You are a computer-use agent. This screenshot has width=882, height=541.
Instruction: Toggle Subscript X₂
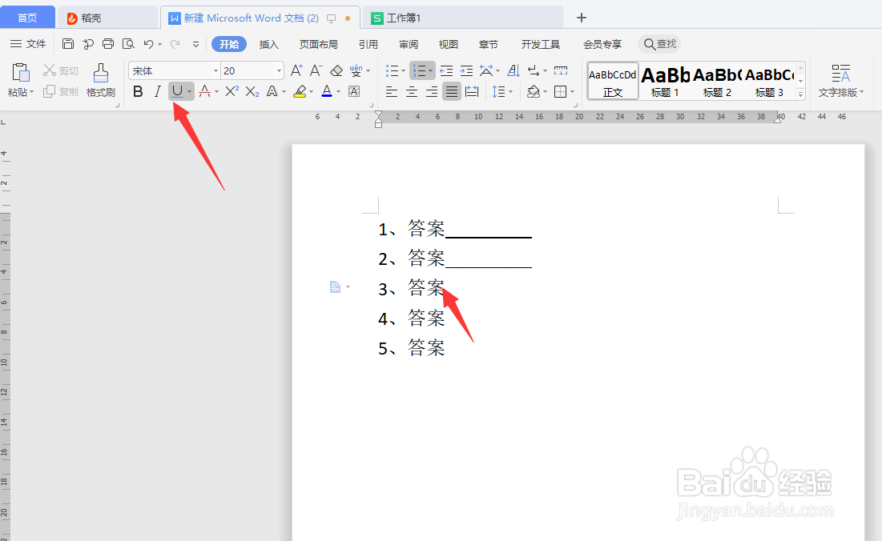click(252, 91)
